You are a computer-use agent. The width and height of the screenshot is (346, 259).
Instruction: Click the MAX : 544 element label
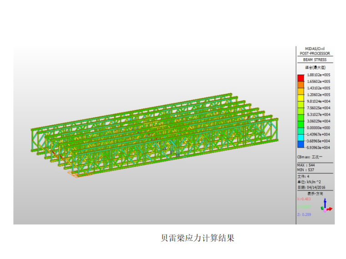coord(305,165)
